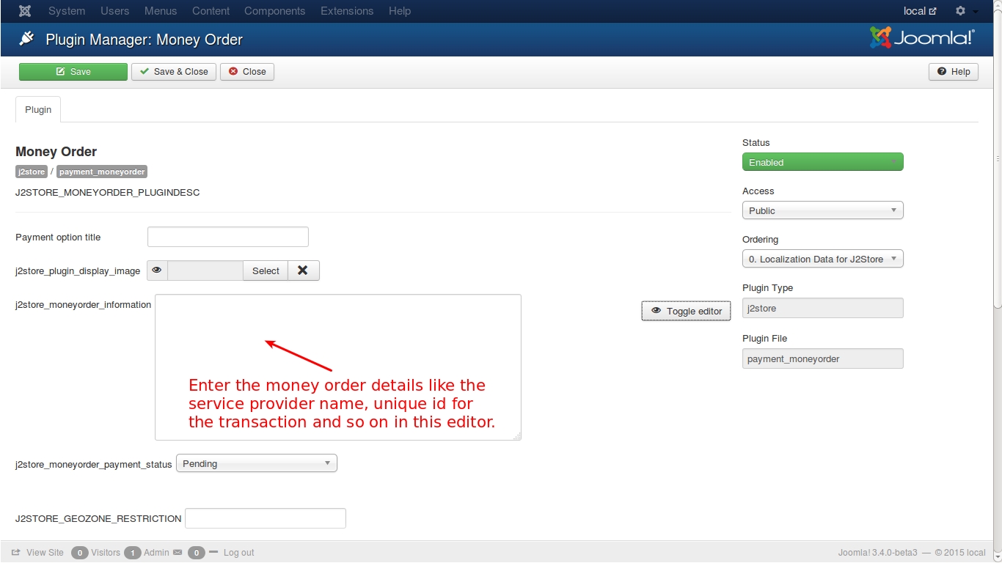Select the Plugin tab

pos(38,109)
